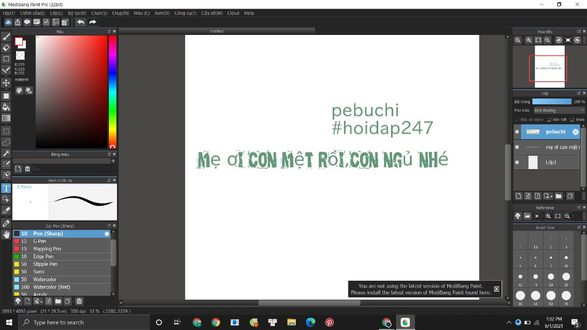Viewport: 587px width, 330px height.
Task: Switch to the Untitled document tab
Action: point(217,31)
